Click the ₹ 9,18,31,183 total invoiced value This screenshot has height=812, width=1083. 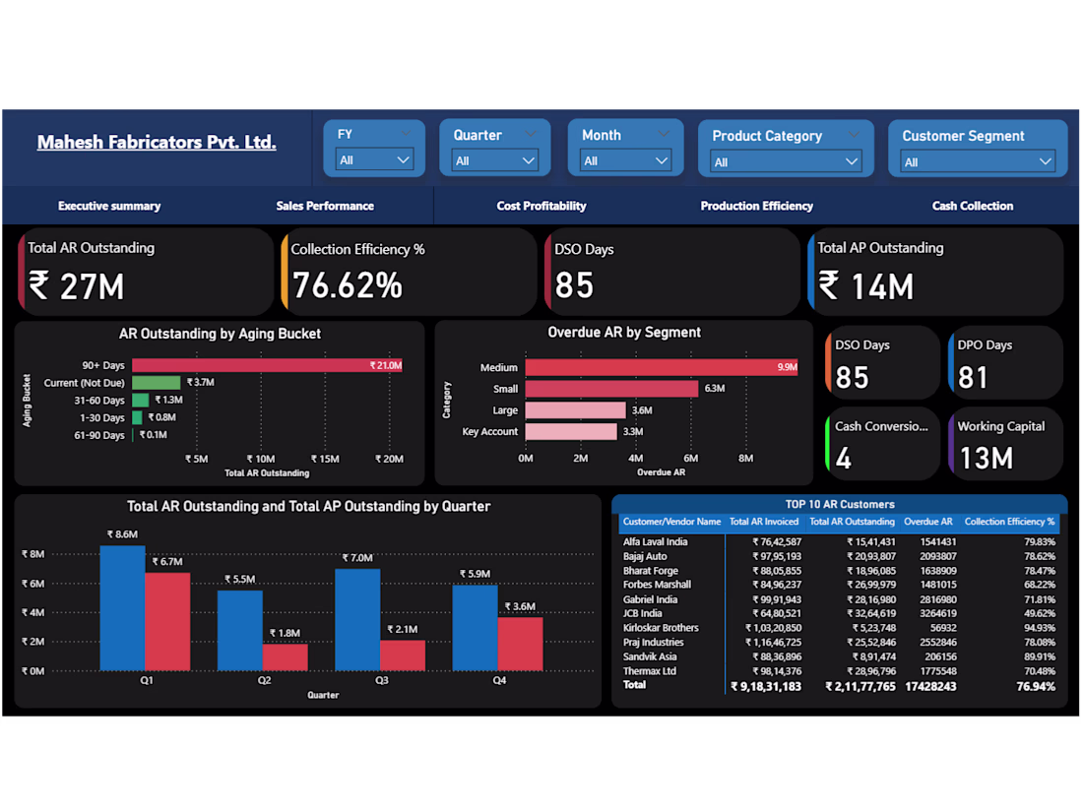point(766,686)
